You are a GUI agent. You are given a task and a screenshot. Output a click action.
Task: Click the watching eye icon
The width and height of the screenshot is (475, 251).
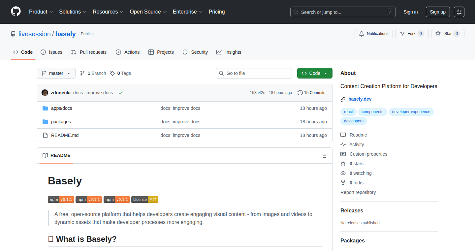tap(343, 173)
